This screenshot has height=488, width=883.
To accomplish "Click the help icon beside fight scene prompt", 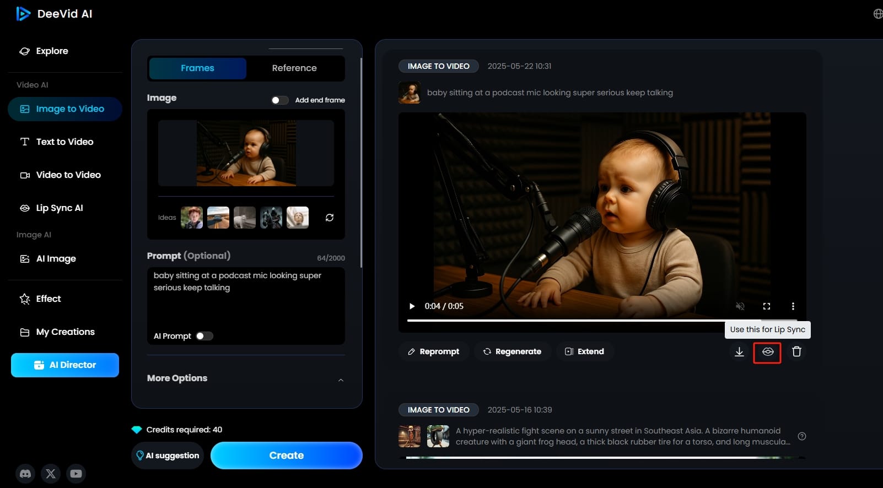I will click(x=802, y=436).
